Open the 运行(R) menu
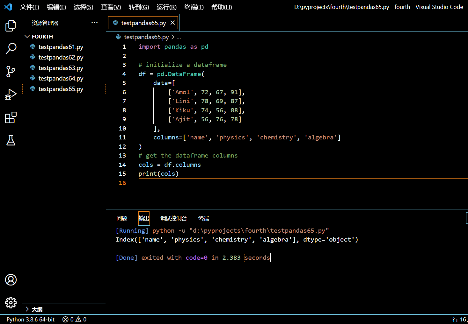468x324 pixels. click(166, 7)
